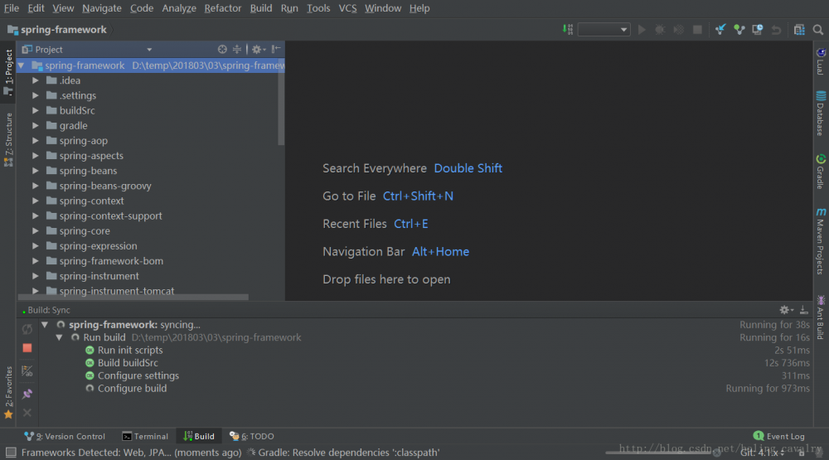Click Scroll from Source target icon
829x460 pixels.
point(222,49)
